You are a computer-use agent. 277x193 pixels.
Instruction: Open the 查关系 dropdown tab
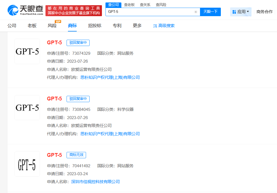145,4
